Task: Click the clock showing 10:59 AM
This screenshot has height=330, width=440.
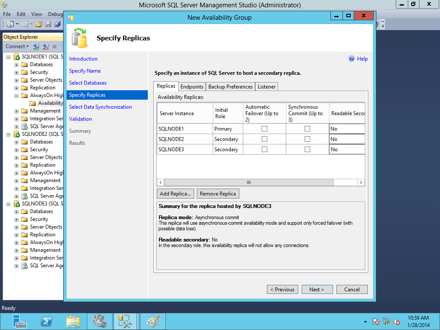Action: point(418,318)
